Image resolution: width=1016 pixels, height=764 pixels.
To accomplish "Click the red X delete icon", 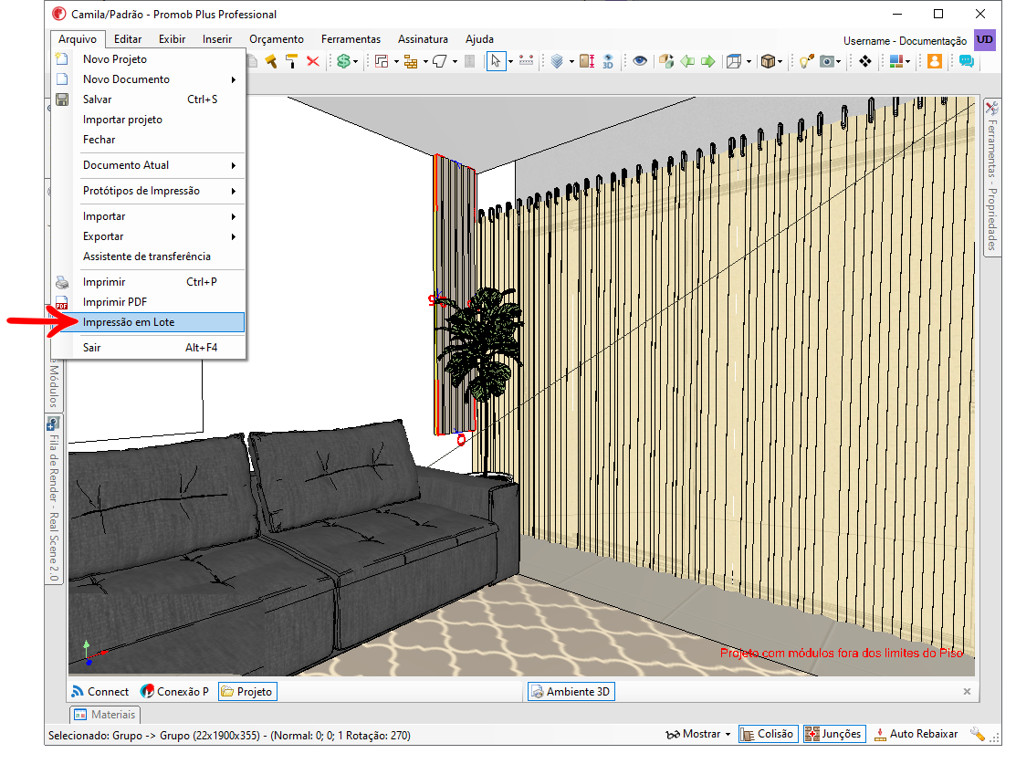I will [x=313, y=61].
